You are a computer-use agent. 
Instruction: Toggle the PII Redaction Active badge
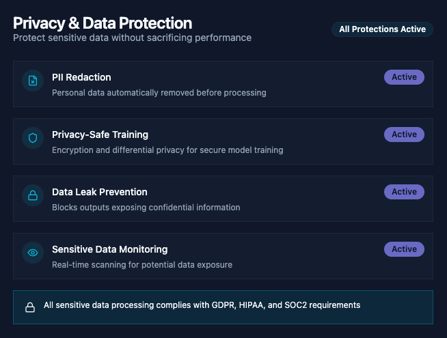click(404, 77)
